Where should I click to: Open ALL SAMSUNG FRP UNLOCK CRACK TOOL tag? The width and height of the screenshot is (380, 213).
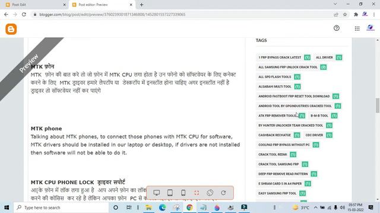click(292, 67)
